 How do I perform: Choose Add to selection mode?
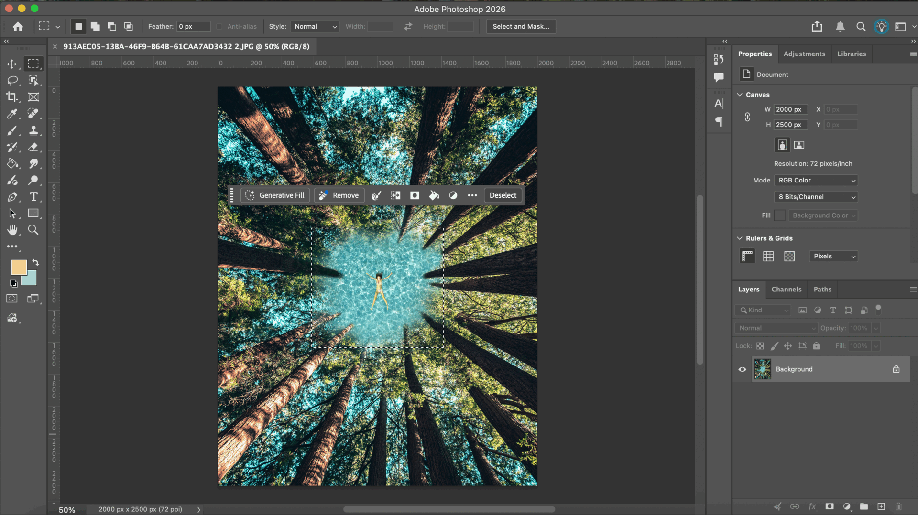coord(95,27)
